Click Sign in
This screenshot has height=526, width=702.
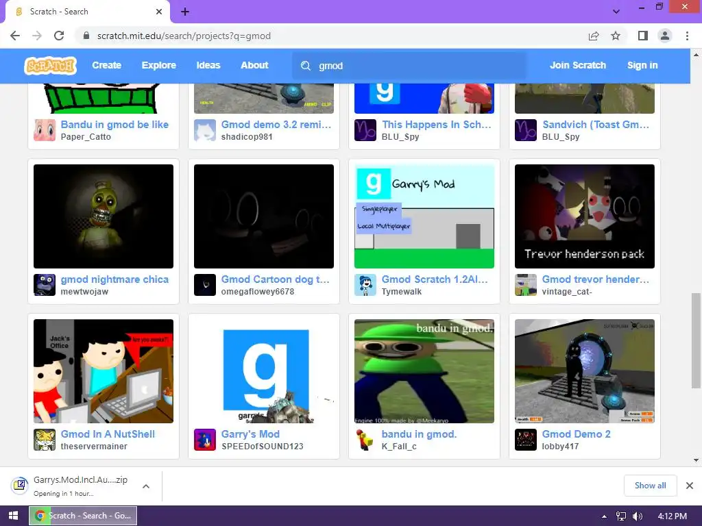tap(642, 65)
